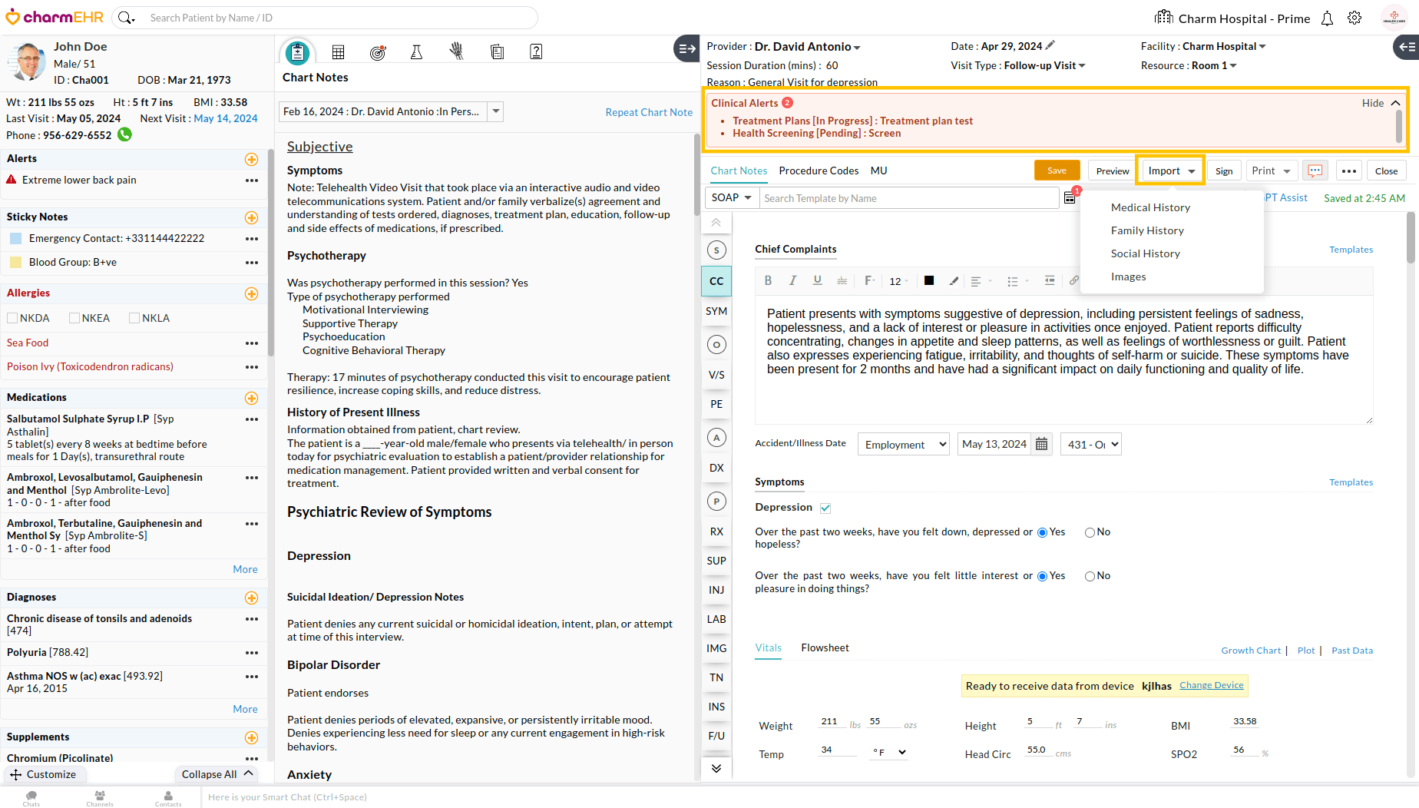Viewport: 1419px width, 808px height.
Task: Expand the Employment accident type dropdown
Action: (904, 445)
